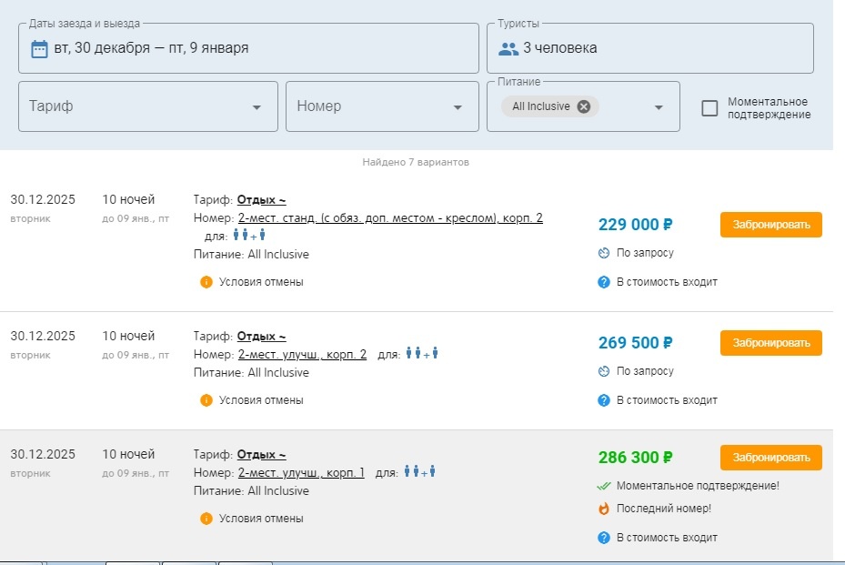
Task: Open В стоимость входит for 269 500 ₽ offer
Action: pos(667,400)
